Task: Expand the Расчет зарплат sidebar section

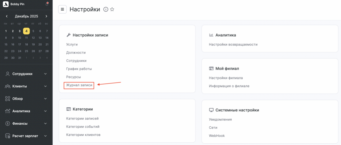Action: click(46, 136)
